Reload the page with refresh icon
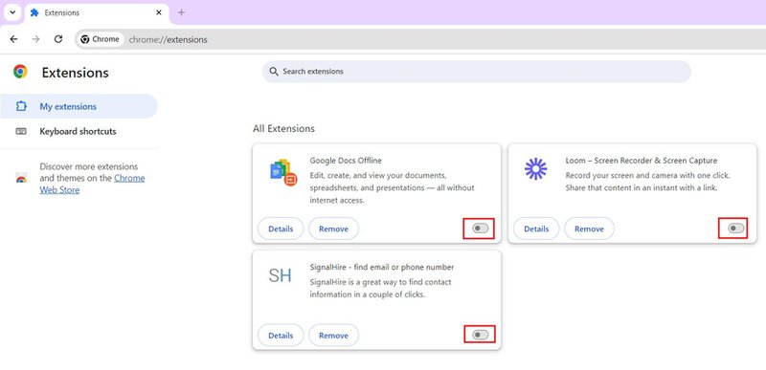This screenshot has width=766, height=370. (x=58, y=39)
